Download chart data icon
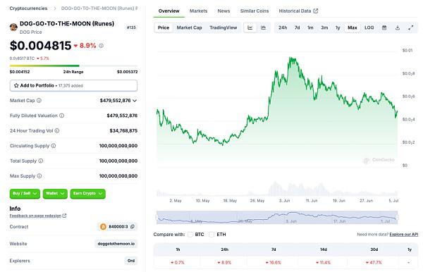 click(x=398, y=27)
